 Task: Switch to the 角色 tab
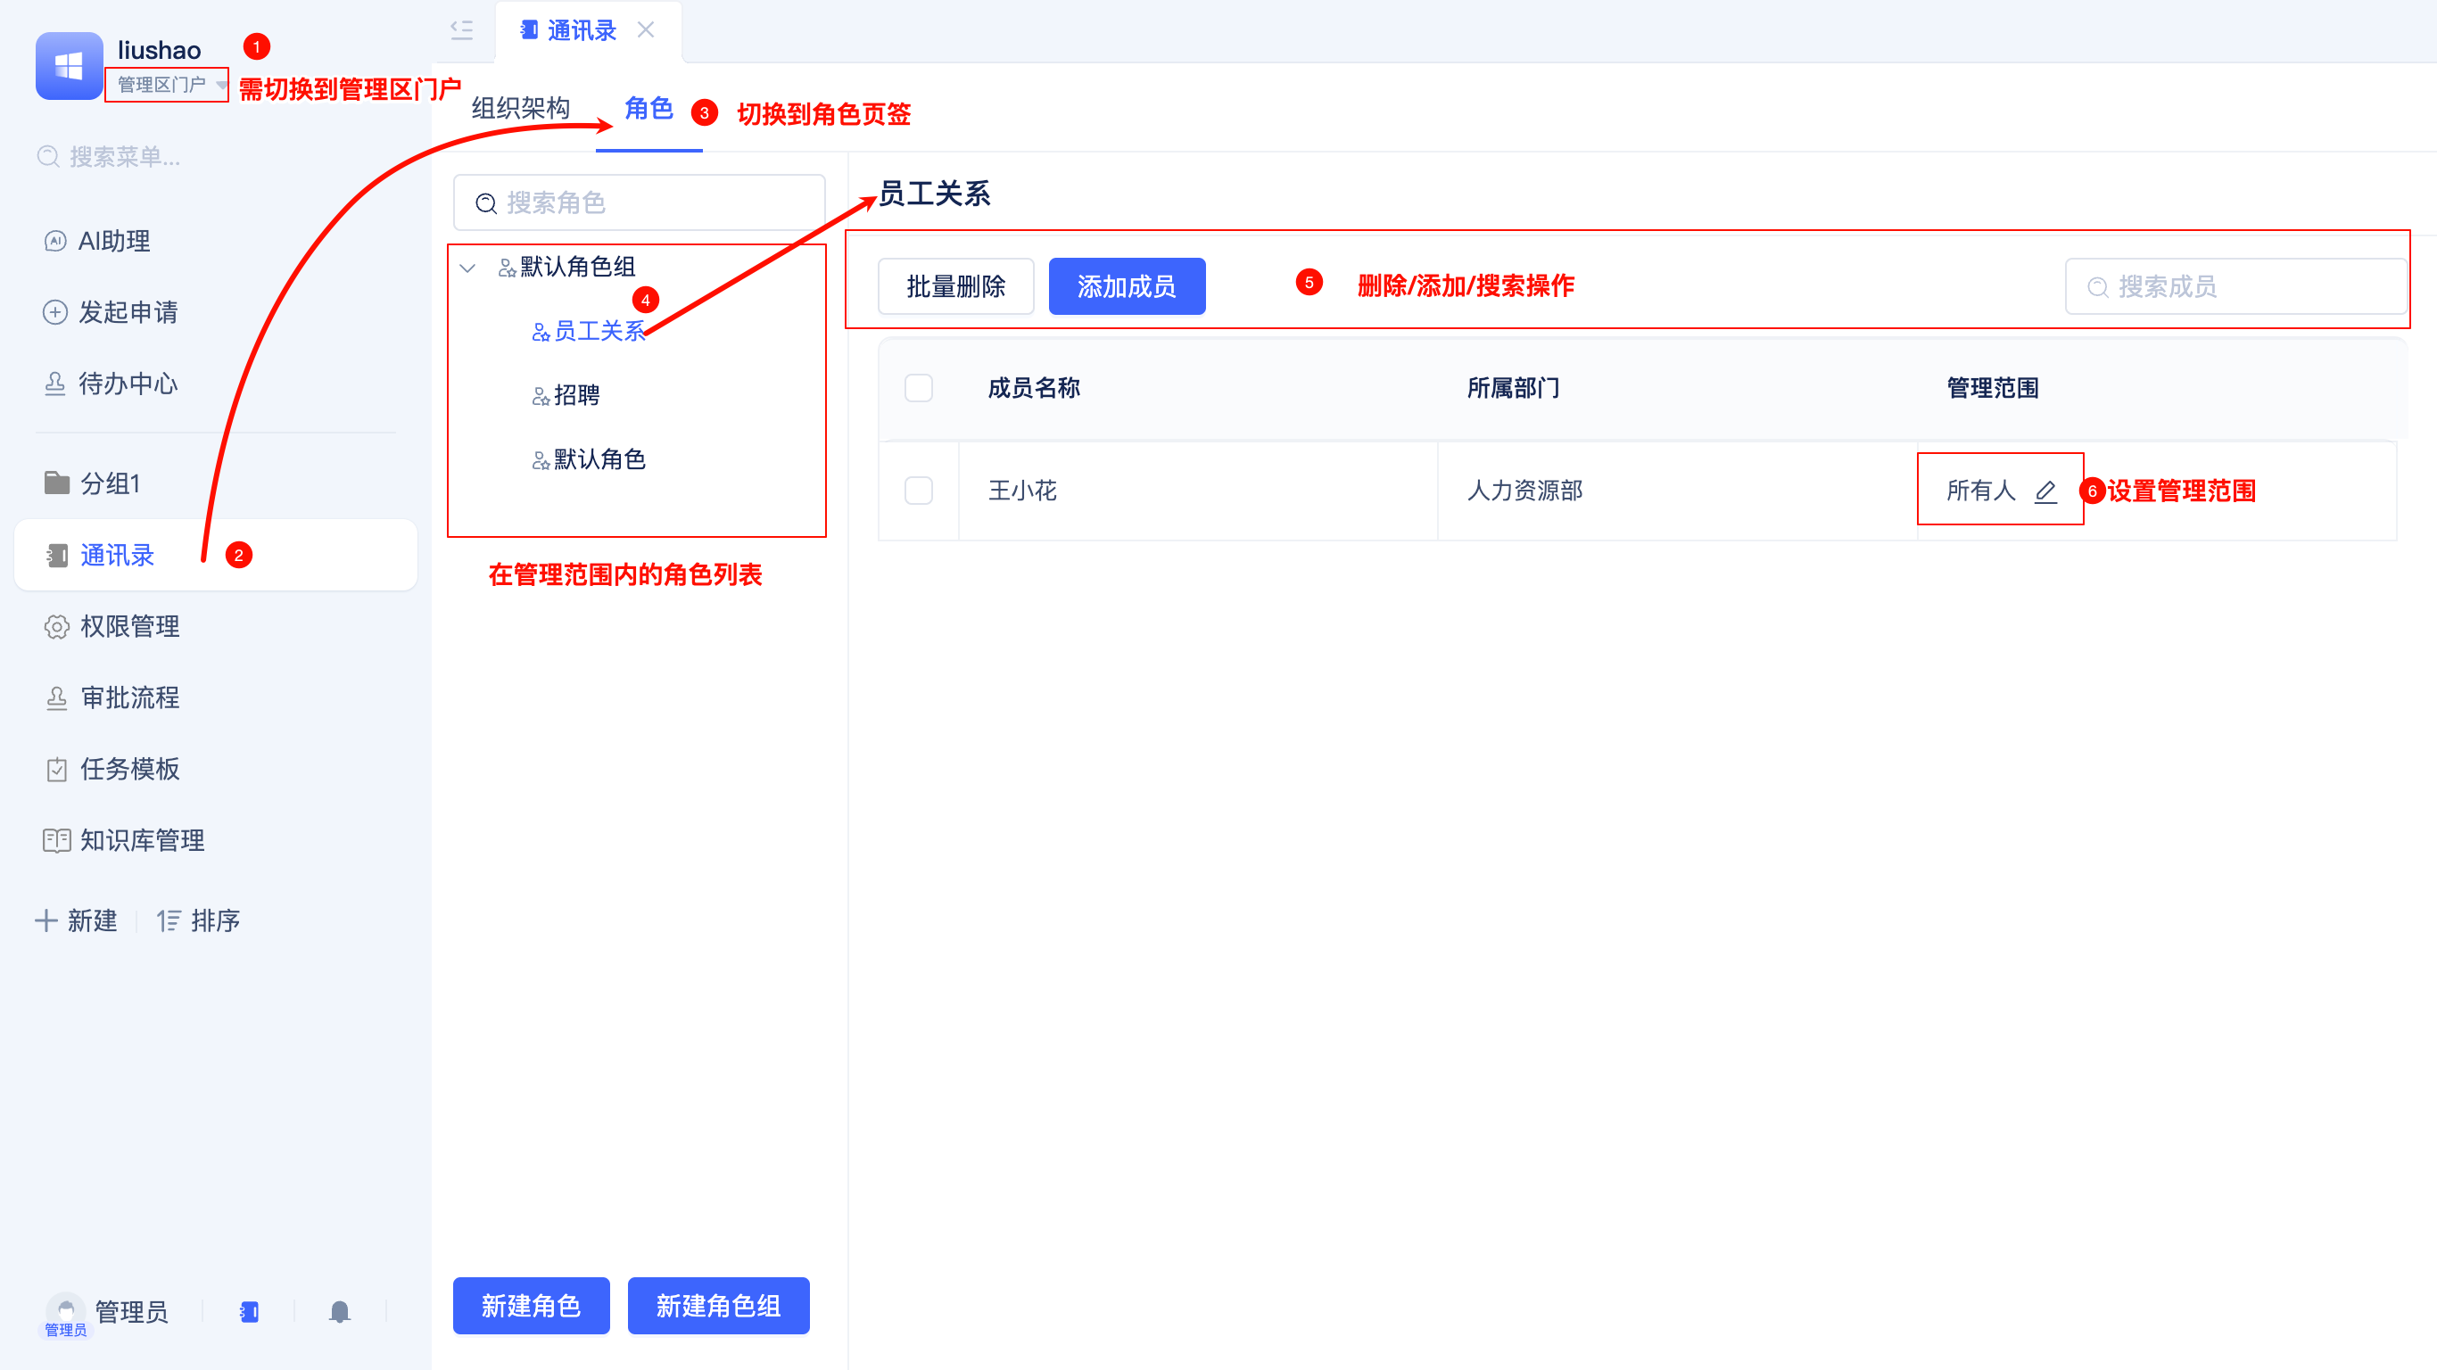(649, 108)
